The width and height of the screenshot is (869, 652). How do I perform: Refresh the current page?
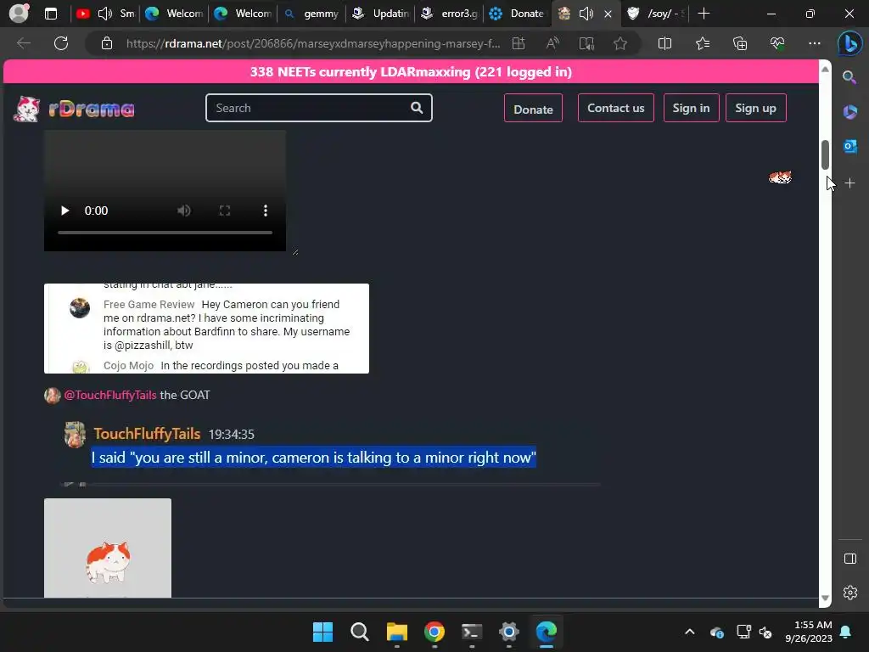click(x=61, y=43)
